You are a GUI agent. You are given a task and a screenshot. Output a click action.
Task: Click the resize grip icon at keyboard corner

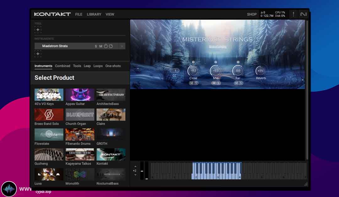click(306, 184)
